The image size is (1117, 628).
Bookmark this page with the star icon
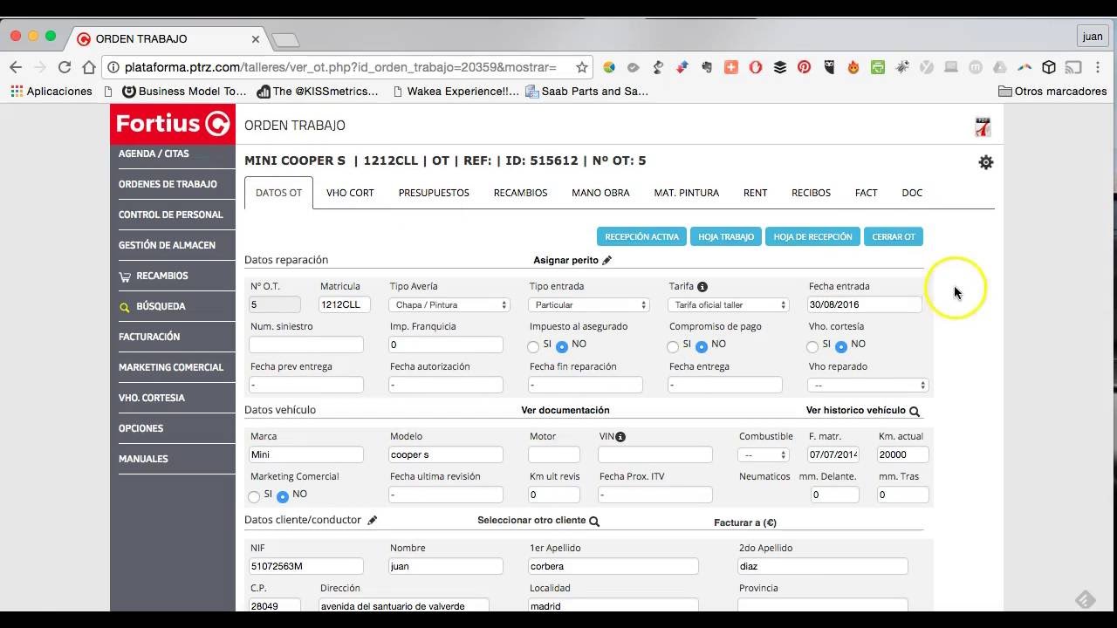tap(582, 67)
